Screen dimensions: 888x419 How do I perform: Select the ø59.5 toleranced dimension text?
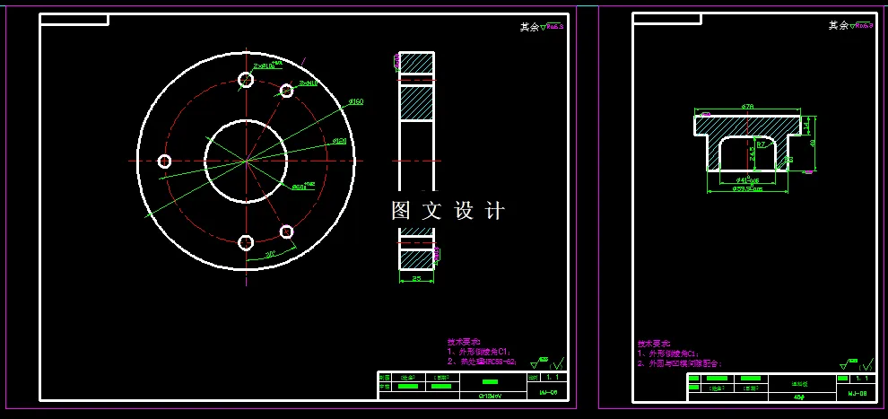747,188
